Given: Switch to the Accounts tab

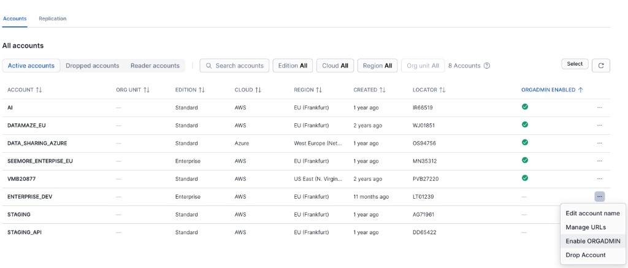Looking at the screenshot, I should 15,19.
